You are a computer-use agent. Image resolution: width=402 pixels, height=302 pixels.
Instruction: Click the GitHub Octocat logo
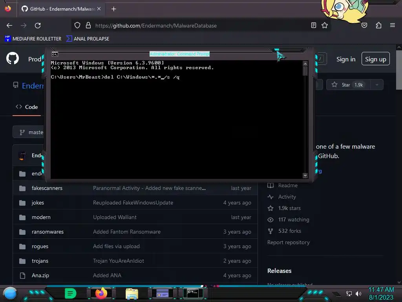coord(13,59)
